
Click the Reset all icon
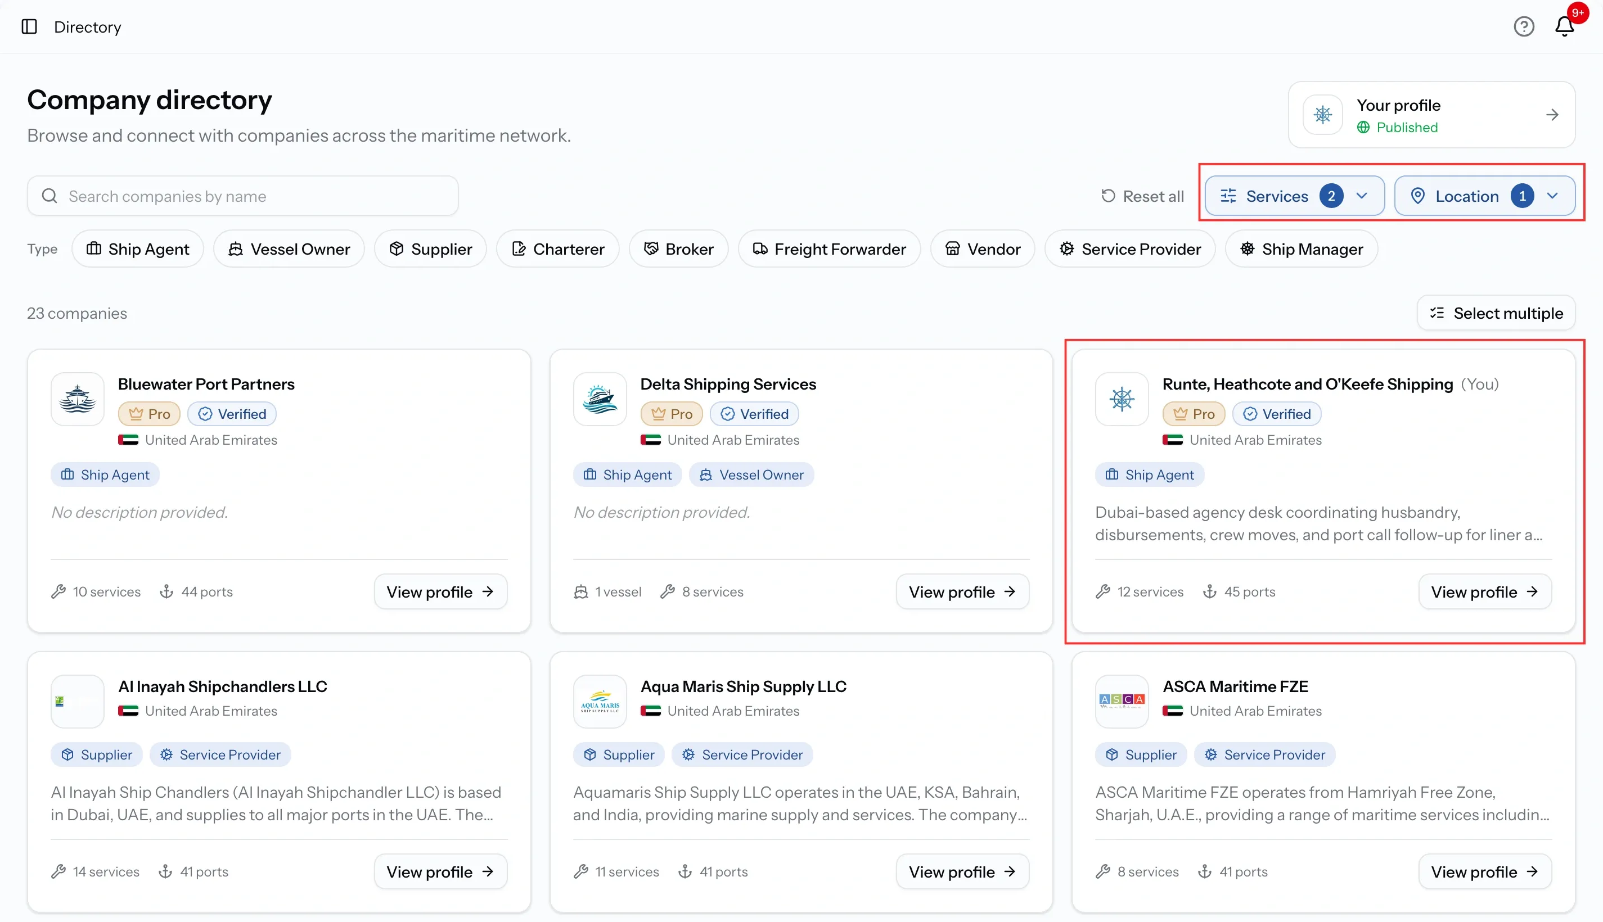pos(1107,196)
